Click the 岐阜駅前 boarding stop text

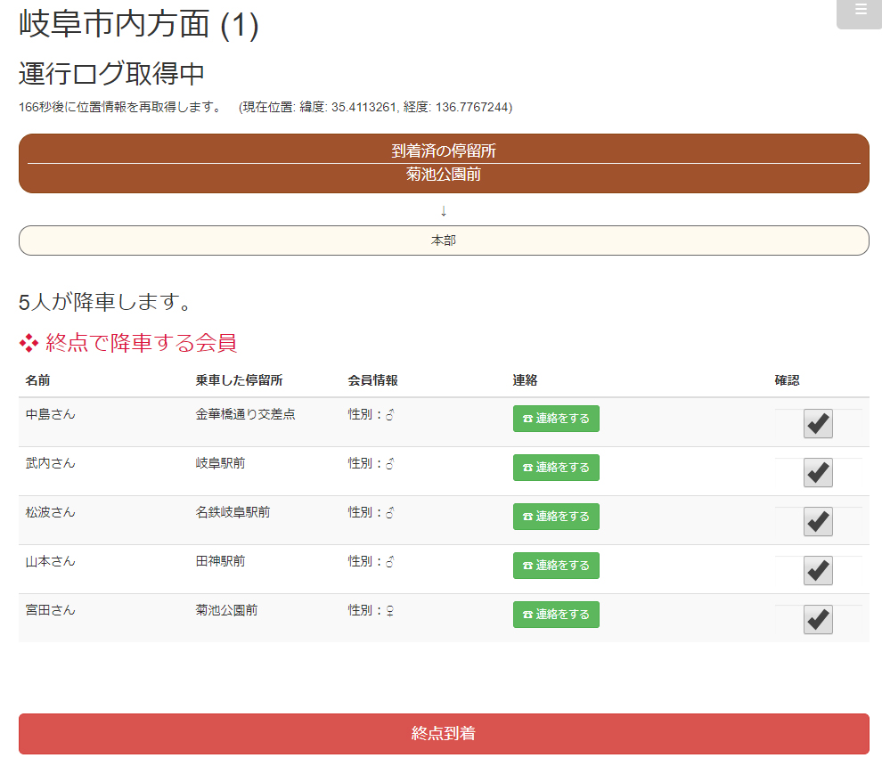[x=220, y=463]
